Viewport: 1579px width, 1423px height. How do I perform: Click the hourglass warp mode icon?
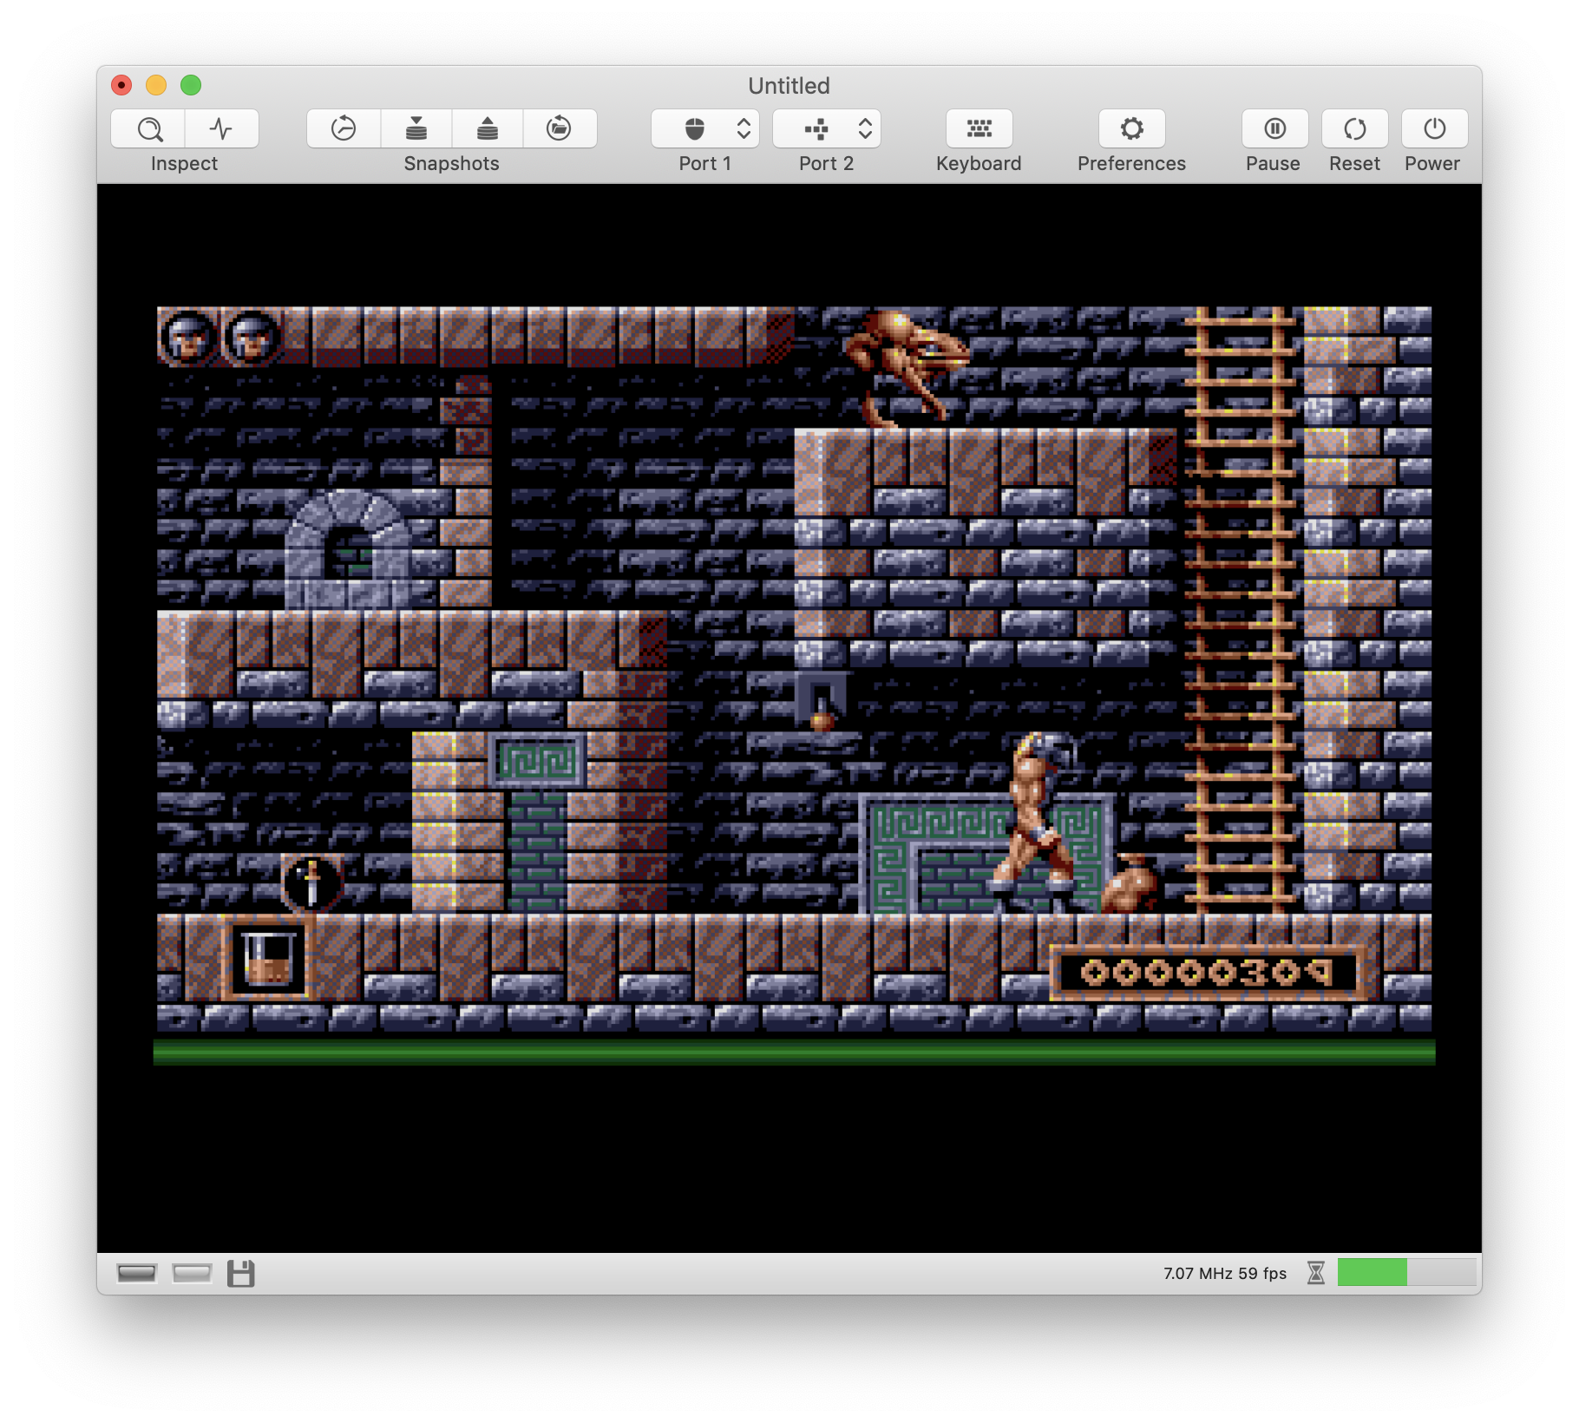pyautogui.click(x=1316, y=1273)
